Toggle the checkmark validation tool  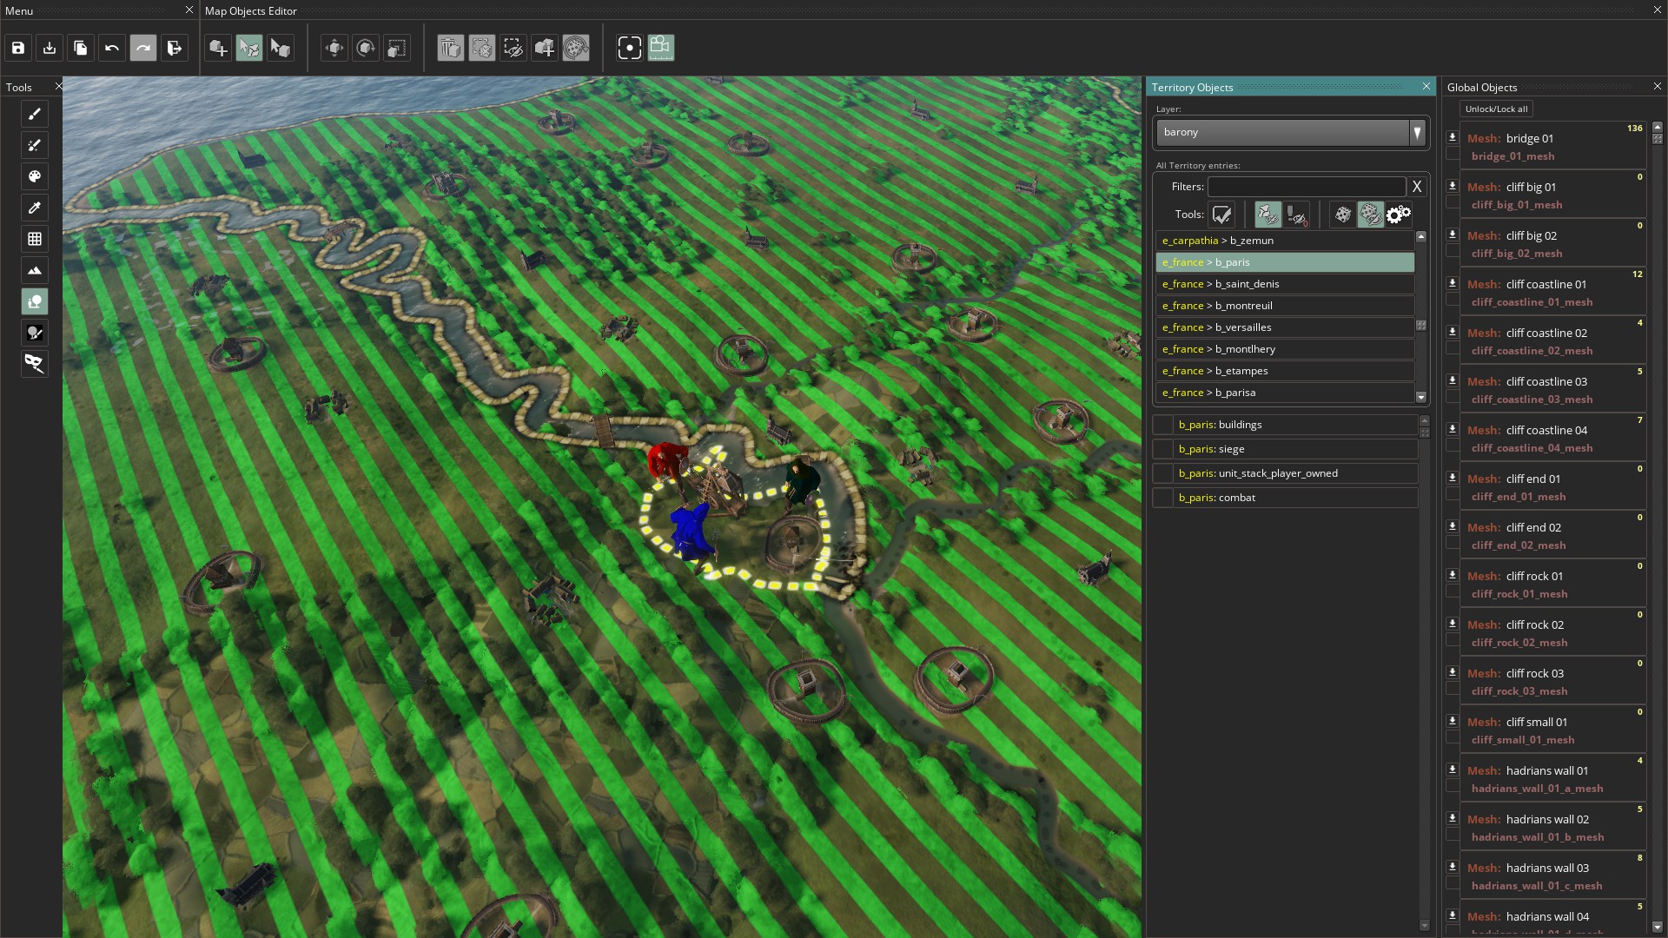(1221, 215)
